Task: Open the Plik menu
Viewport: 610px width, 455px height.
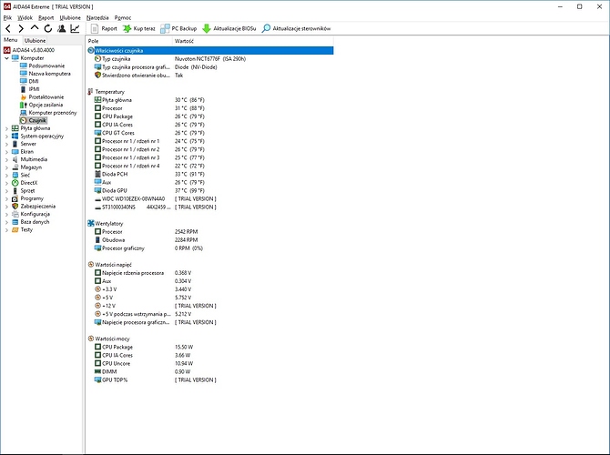Action: coord(7,17)
